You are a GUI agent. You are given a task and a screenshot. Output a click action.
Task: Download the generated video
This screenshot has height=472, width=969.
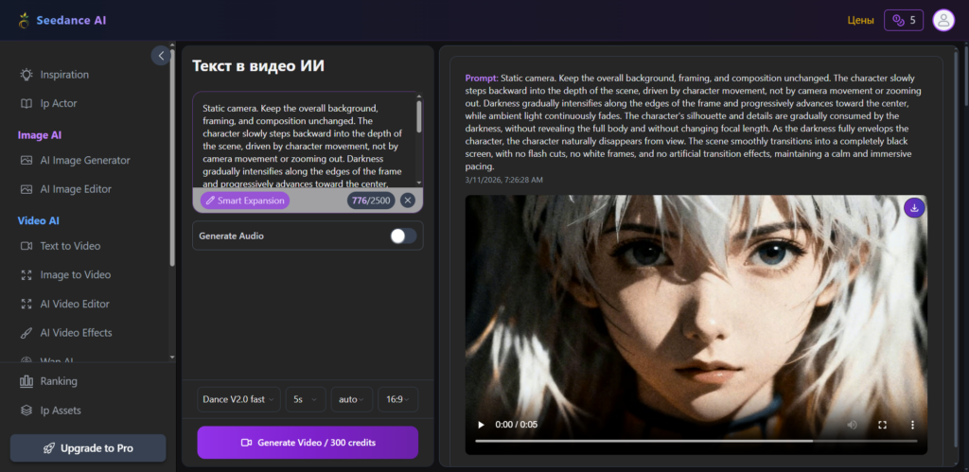pos(913,208)
